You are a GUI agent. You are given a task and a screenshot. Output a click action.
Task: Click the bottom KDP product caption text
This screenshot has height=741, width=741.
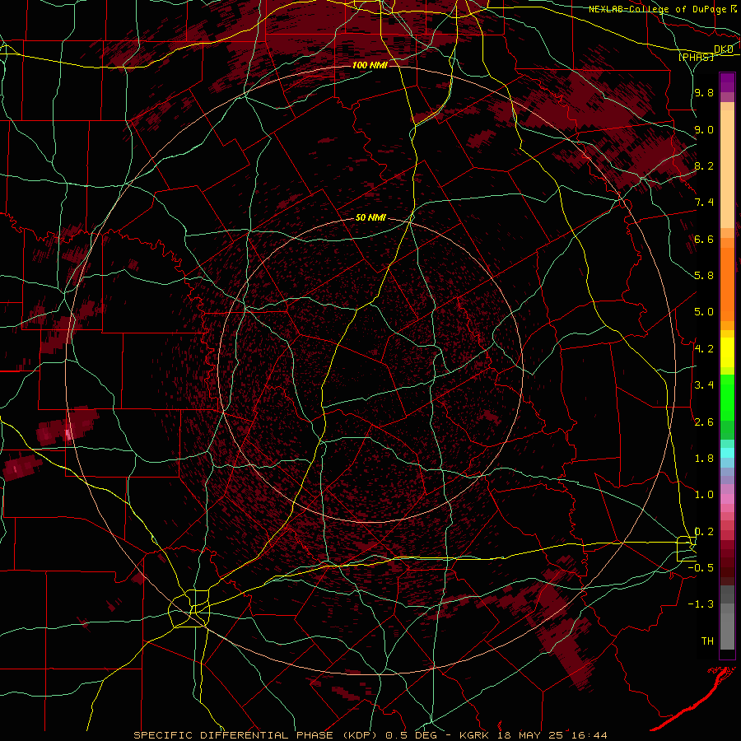[370, 735]
